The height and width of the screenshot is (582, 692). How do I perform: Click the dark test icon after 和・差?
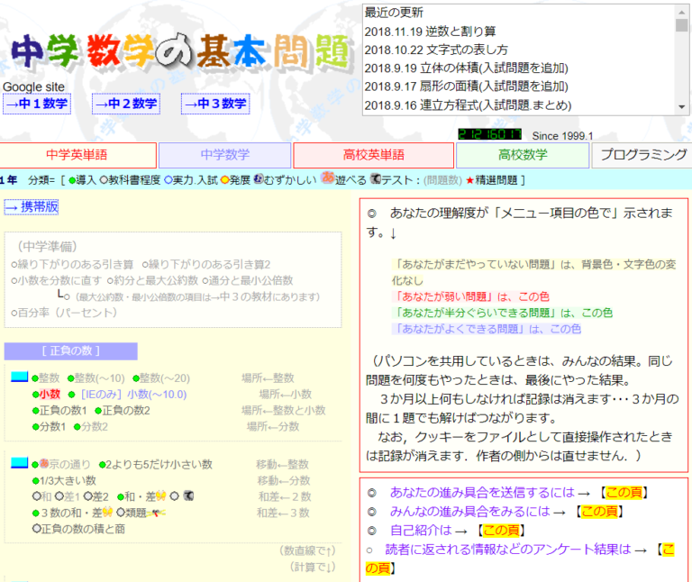188,496
